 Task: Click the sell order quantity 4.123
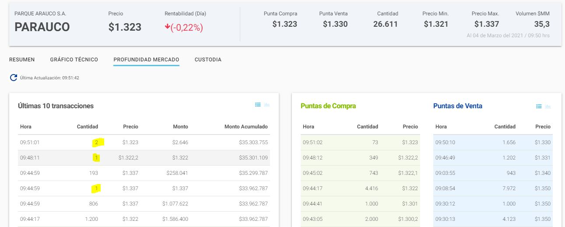(509, 219)
